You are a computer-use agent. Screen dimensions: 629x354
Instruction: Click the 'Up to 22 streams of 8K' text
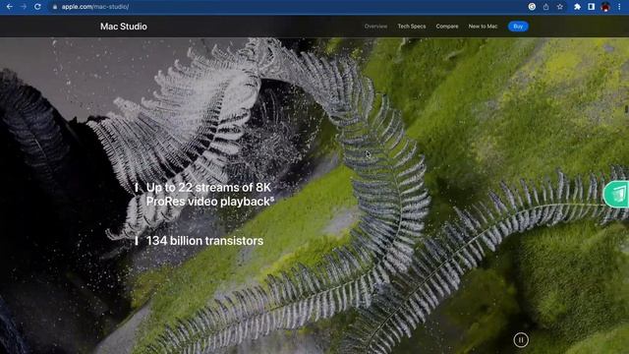(x=208, y=188)
